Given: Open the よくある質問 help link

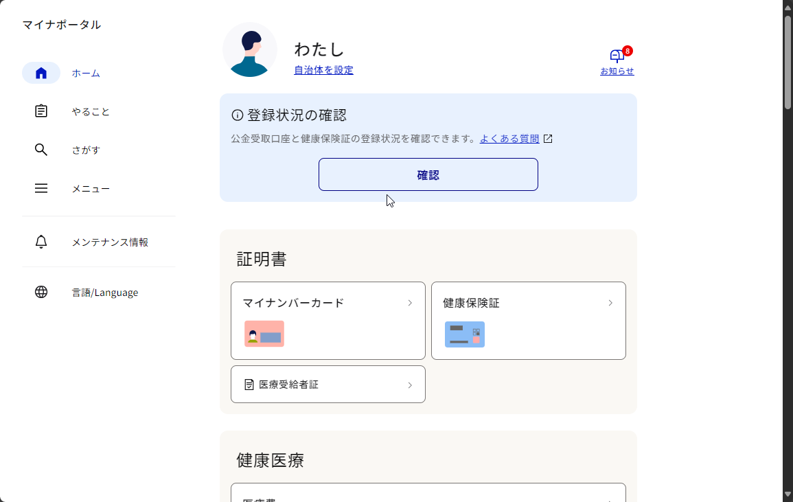Looking at the screenshot, I should pyautogui.click(x=510, y=138).
